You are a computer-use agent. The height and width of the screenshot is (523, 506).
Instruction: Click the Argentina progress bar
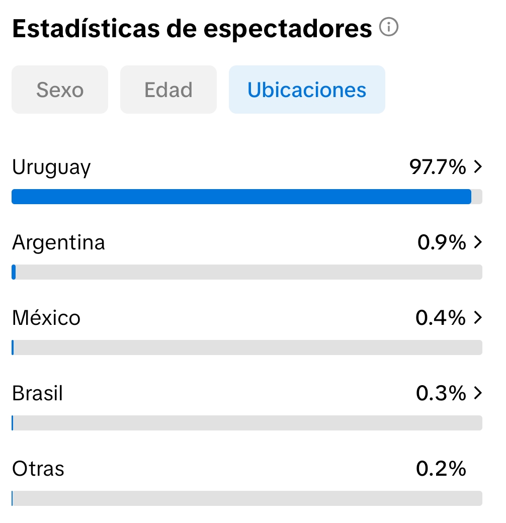246,272
